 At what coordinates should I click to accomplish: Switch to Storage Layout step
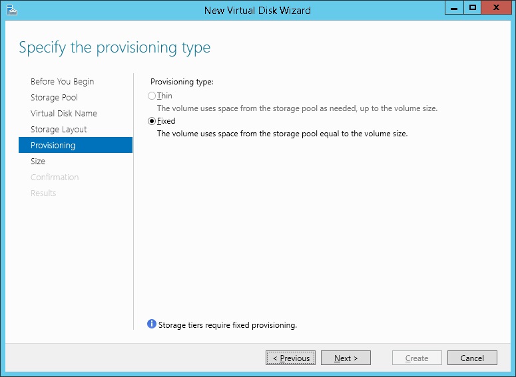(59, 130)
